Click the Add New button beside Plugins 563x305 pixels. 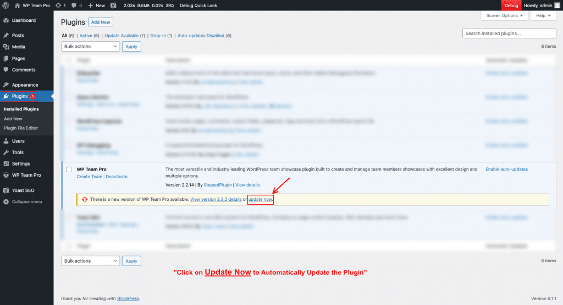101,22
